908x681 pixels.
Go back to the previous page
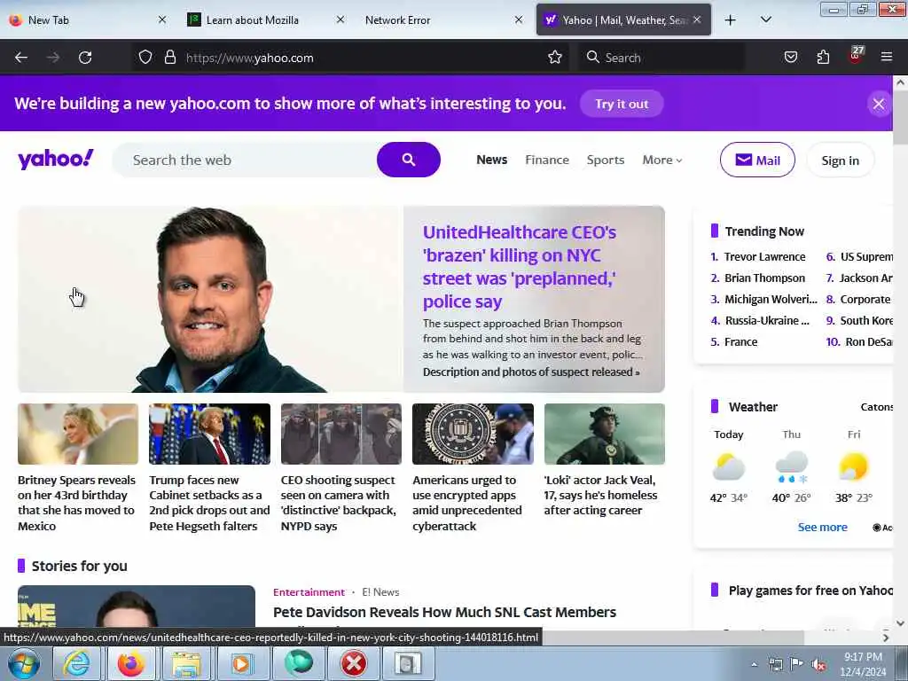pos(21,58)
